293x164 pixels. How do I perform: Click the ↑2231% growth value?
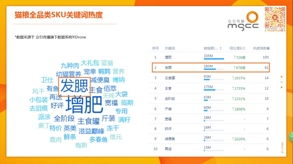point(239,99)
